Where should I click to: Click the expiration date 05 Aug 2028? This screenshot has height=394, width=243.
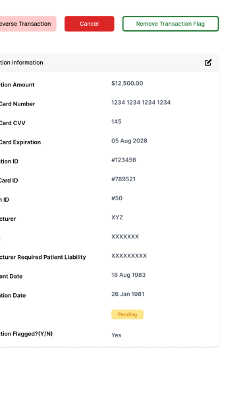129,141
